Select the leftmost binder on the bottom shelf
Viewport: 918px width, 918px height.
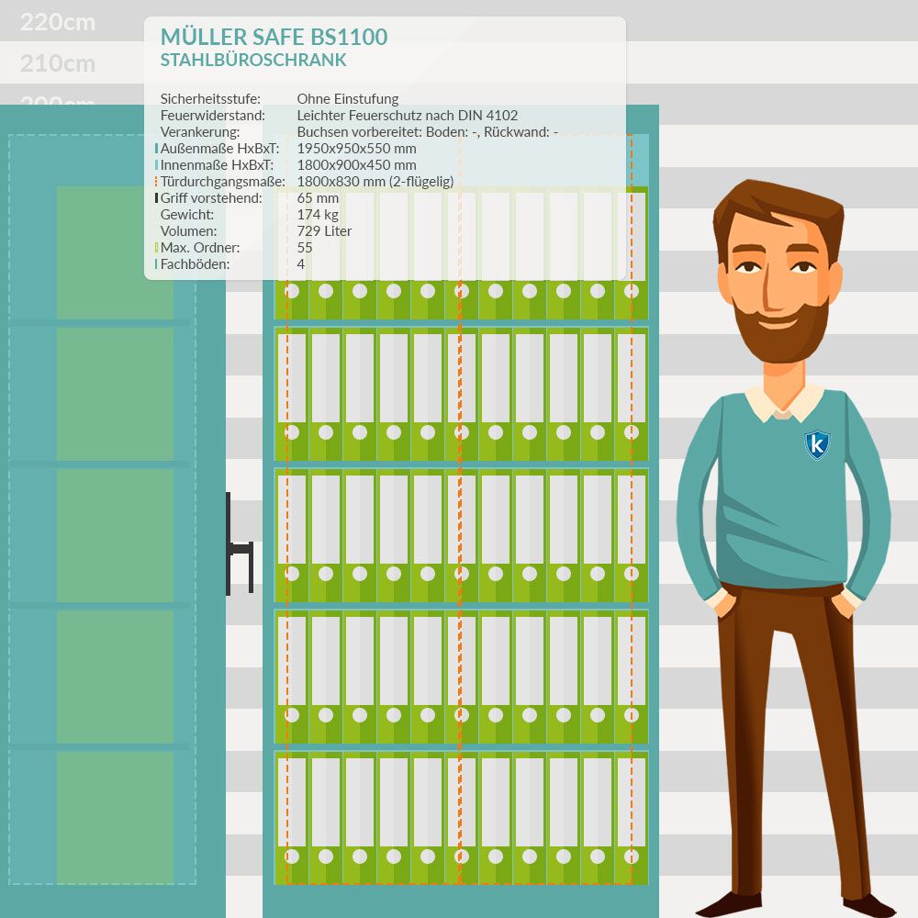pyautogui.click(x=292, y=819)
